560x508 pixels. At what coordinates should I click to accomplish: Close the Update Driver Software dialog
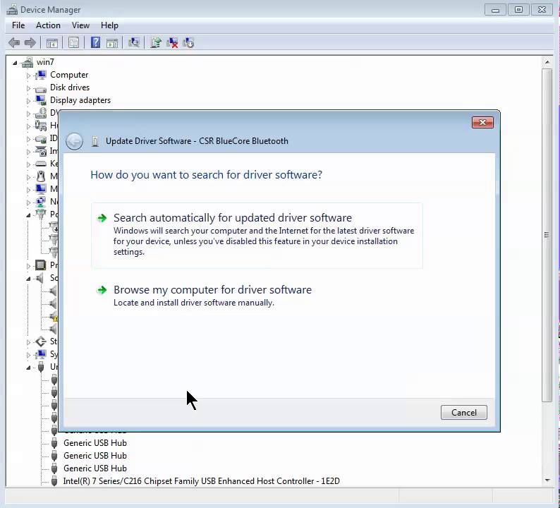pos(482,123)
